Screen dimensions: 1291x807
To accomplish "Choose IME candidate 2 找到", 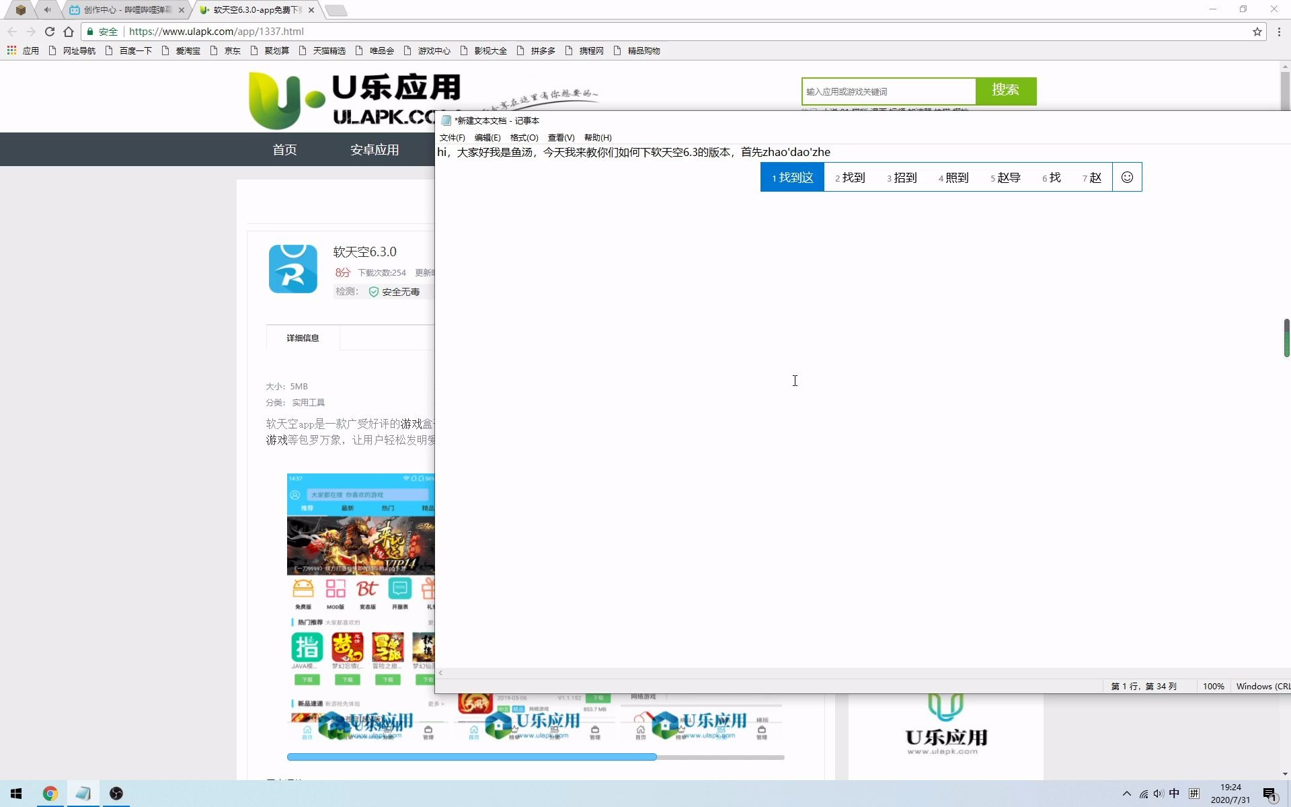I will click(x=850, y=178).
